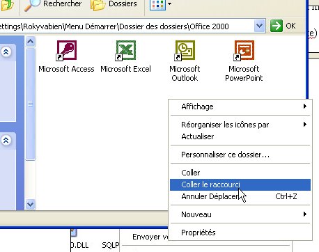Collapse the lower task pane section chevron
319x252 pixels.
[6, 141]
